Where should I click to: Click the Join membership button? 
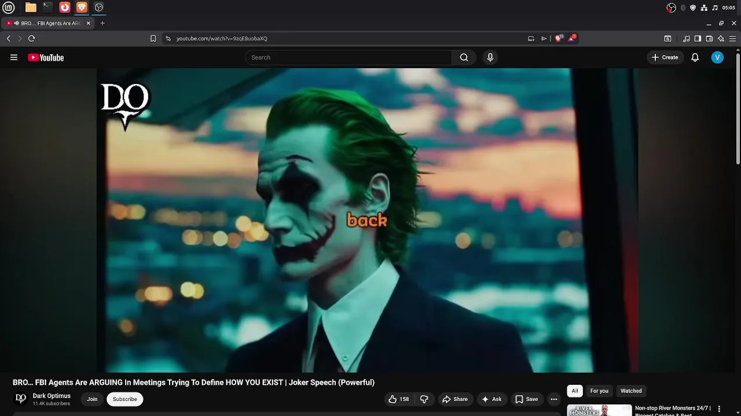pyautogui.click(x=92, y=399)
